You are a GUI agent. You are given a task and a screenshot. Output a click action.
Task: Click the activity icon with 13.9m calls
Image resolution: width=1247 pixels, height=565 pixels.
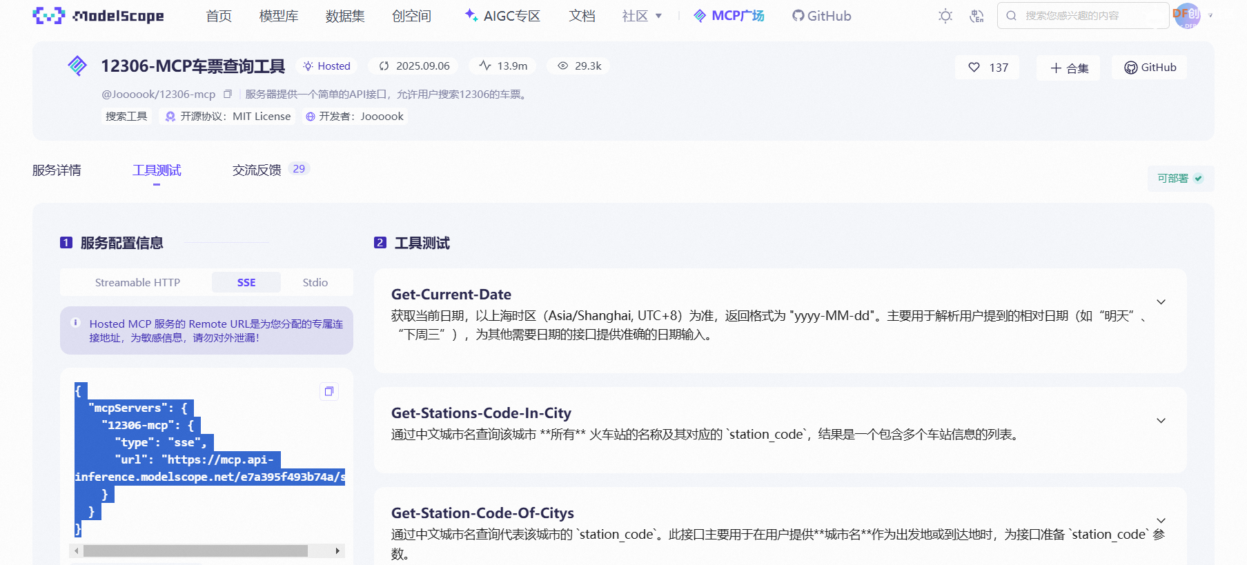pos(485,66)
